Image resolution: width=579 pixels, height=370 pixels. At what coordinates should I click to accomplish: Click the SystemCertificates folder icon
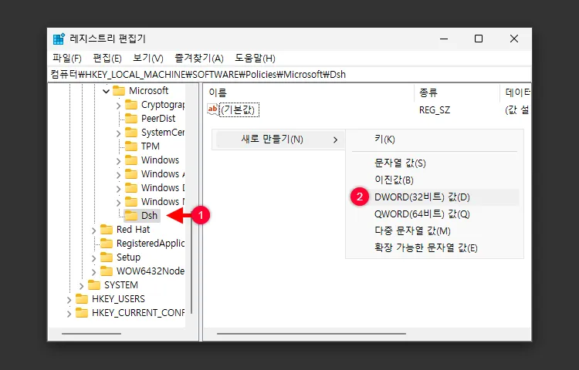click(x=131, y=133)
